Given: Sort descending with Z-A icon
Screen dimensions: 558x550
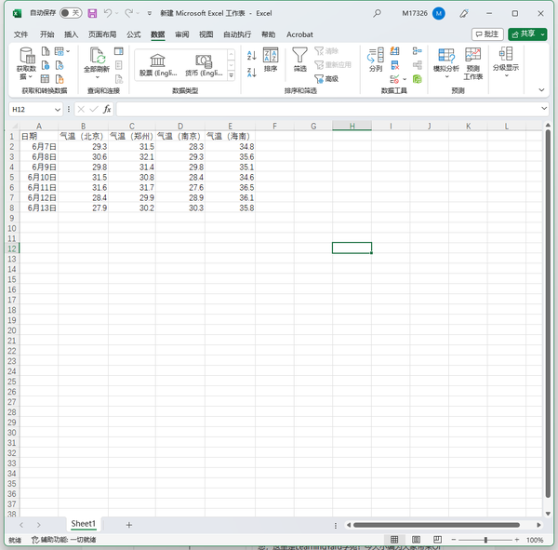Looking at the screenshot, I should tap(252, 73).
